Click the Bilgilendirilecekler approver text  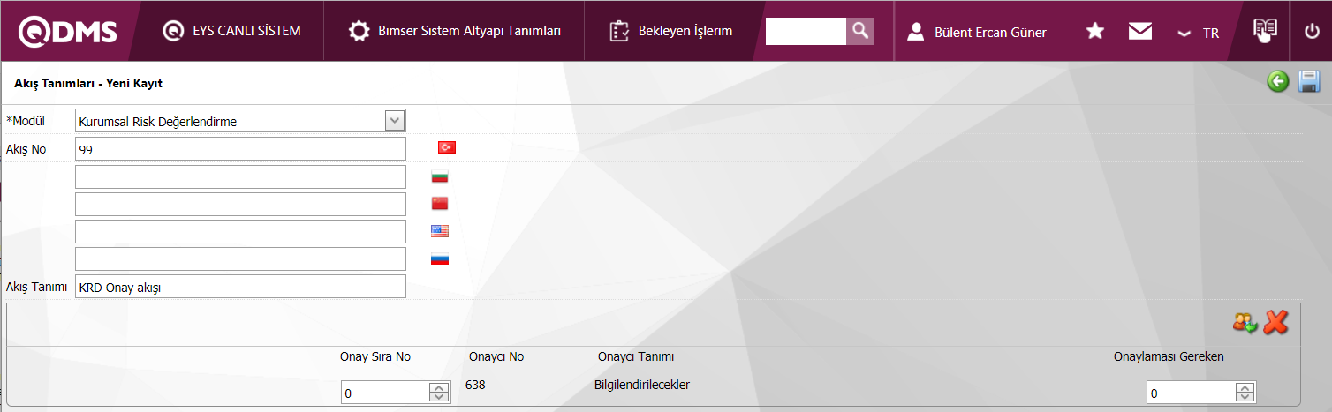pos(642,385)
